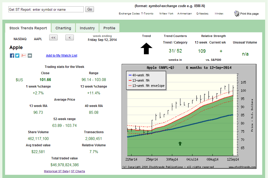Focus the Get ST Report symbol field
268x178 pixels.
coord(46,9)
